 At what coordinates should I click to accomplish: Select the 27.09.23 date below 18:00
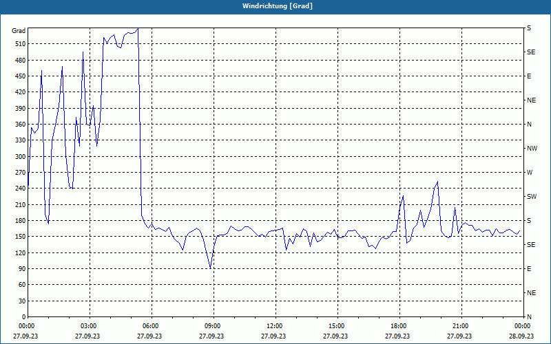tap(397, 336)
